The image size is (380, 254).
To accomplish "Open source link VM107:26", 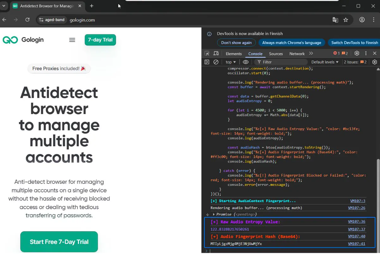I will coord(357,208).
